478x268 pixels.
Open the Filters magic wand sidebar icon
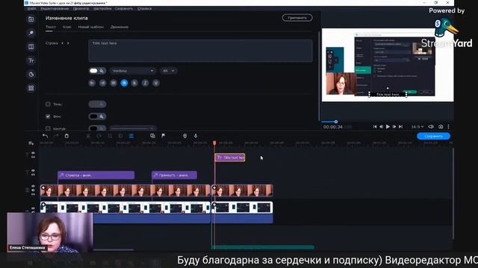click(x=31, y=33)
